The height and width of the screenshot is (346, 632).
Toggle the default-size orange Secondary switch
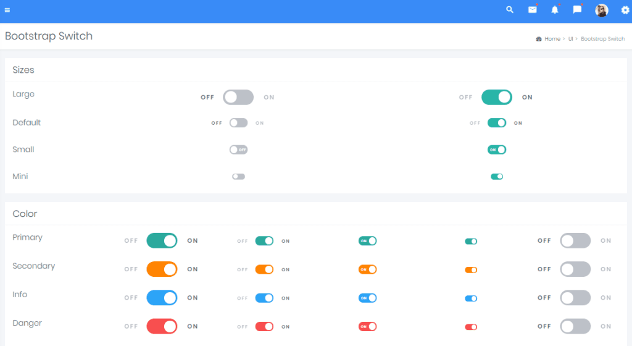pos(264,269)
